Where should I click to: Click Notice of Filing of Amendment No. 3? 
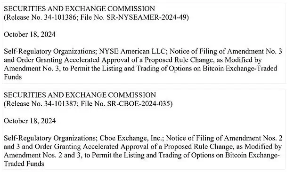(x=226, y=51)
